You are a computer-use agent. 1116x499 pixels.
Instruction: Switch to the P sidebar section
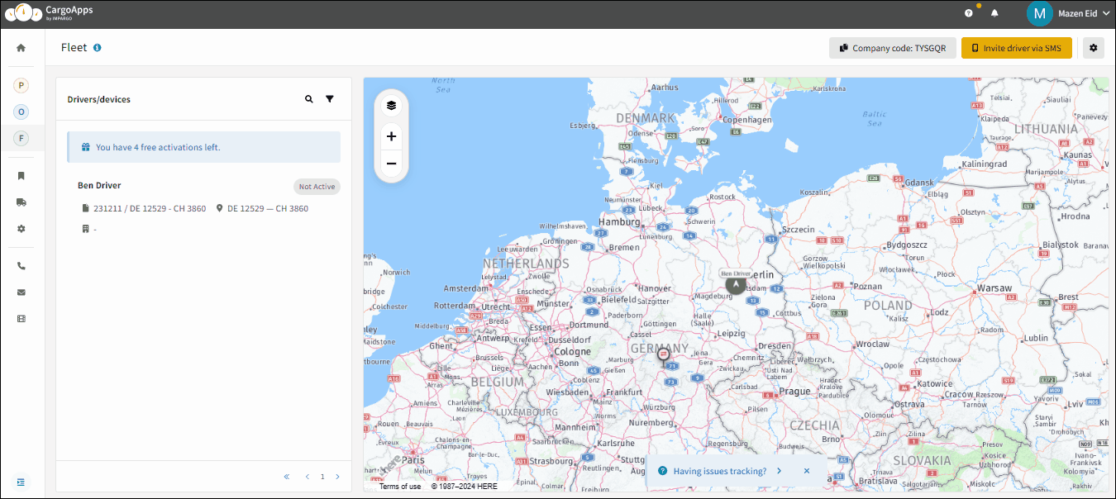tap(21, 85)
